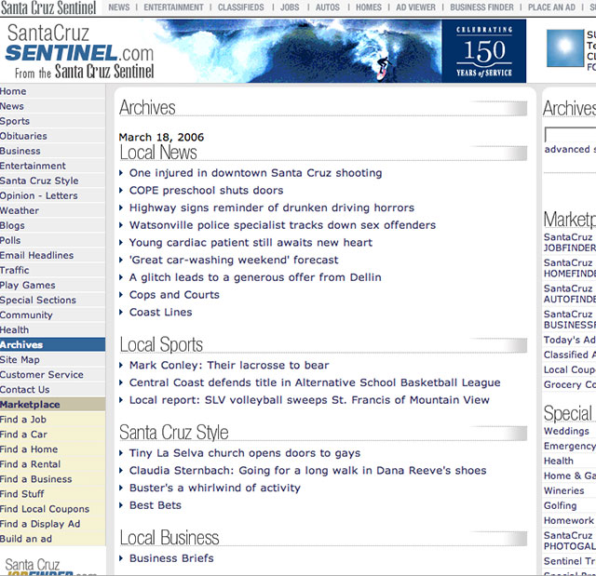Open the Archives sidebar section
This screenshot has height=576, width=596.
click(21, 344)
